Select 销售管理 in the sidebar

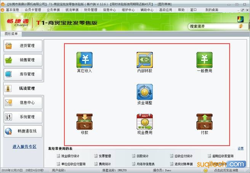[x=23, y=60]
